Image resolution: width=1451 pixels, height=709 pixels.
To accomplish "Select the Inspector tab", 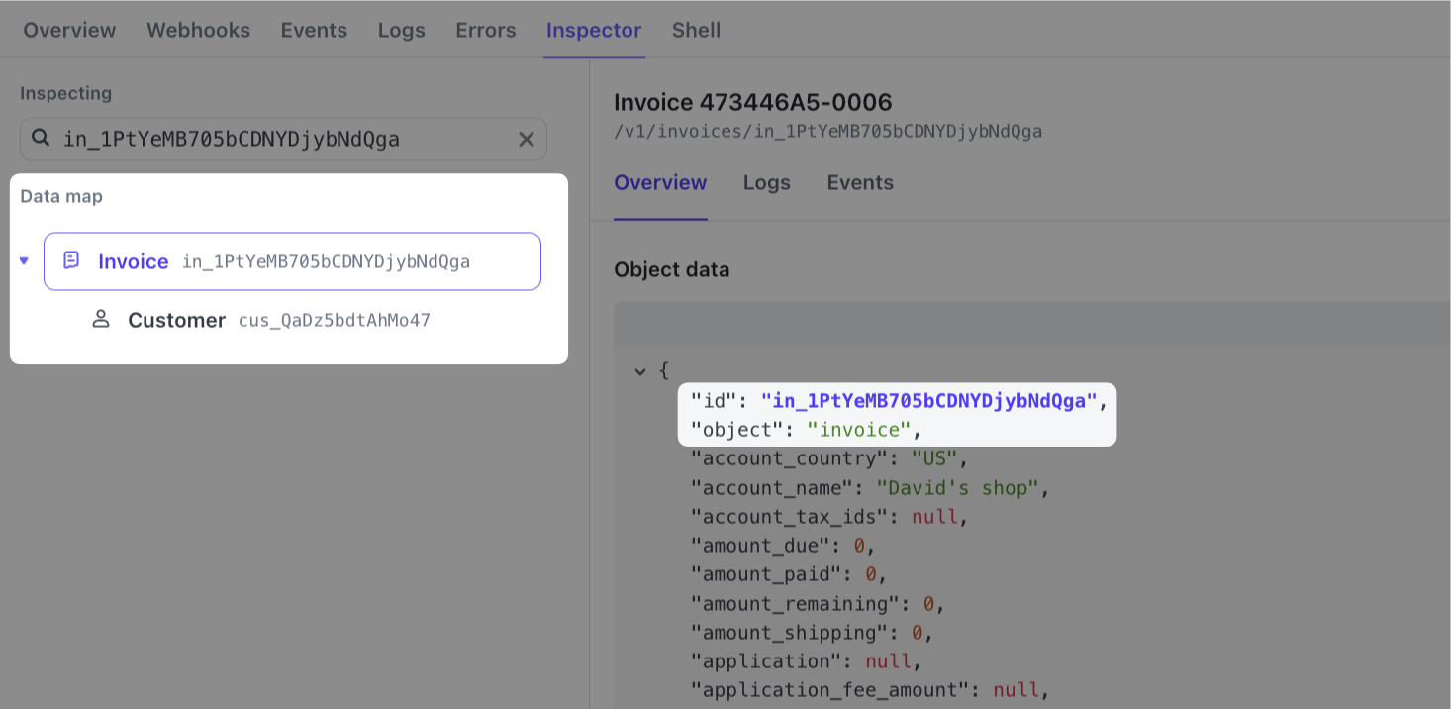I will pos(593,30).
